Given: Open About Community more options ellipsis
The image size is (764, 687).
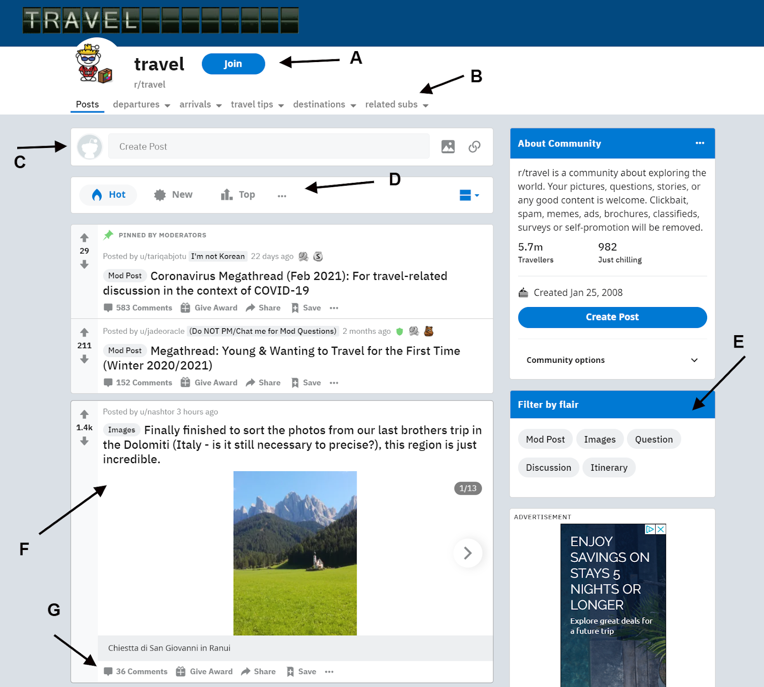Looking at the screenshot, I should (x=700, y=143).
